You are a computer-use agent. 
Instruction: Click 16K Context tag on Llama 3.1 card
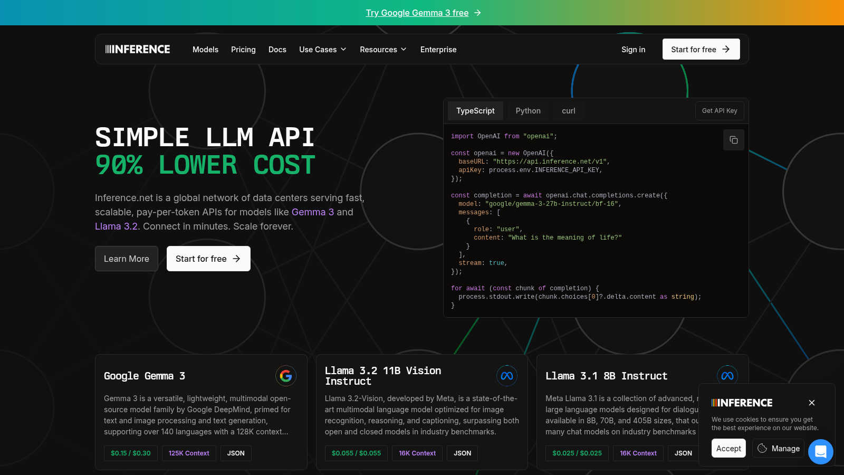point(638,453)
